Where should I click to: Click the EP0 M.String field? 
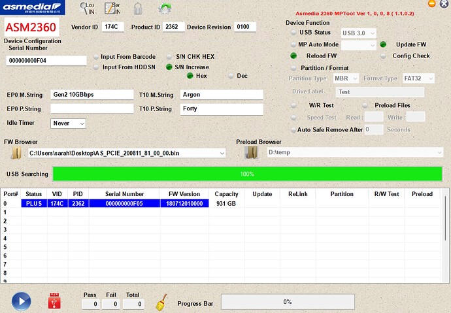pyautogui.click(x=92, y=95)
